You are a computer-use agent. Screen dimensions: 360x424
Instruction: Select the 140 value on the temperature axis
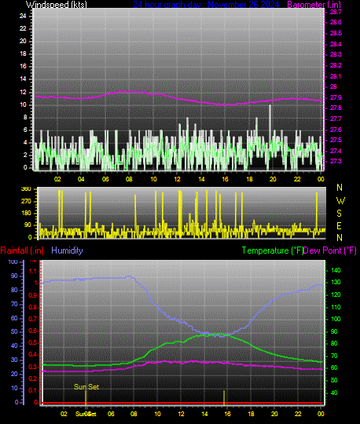(x=336, y=270)
